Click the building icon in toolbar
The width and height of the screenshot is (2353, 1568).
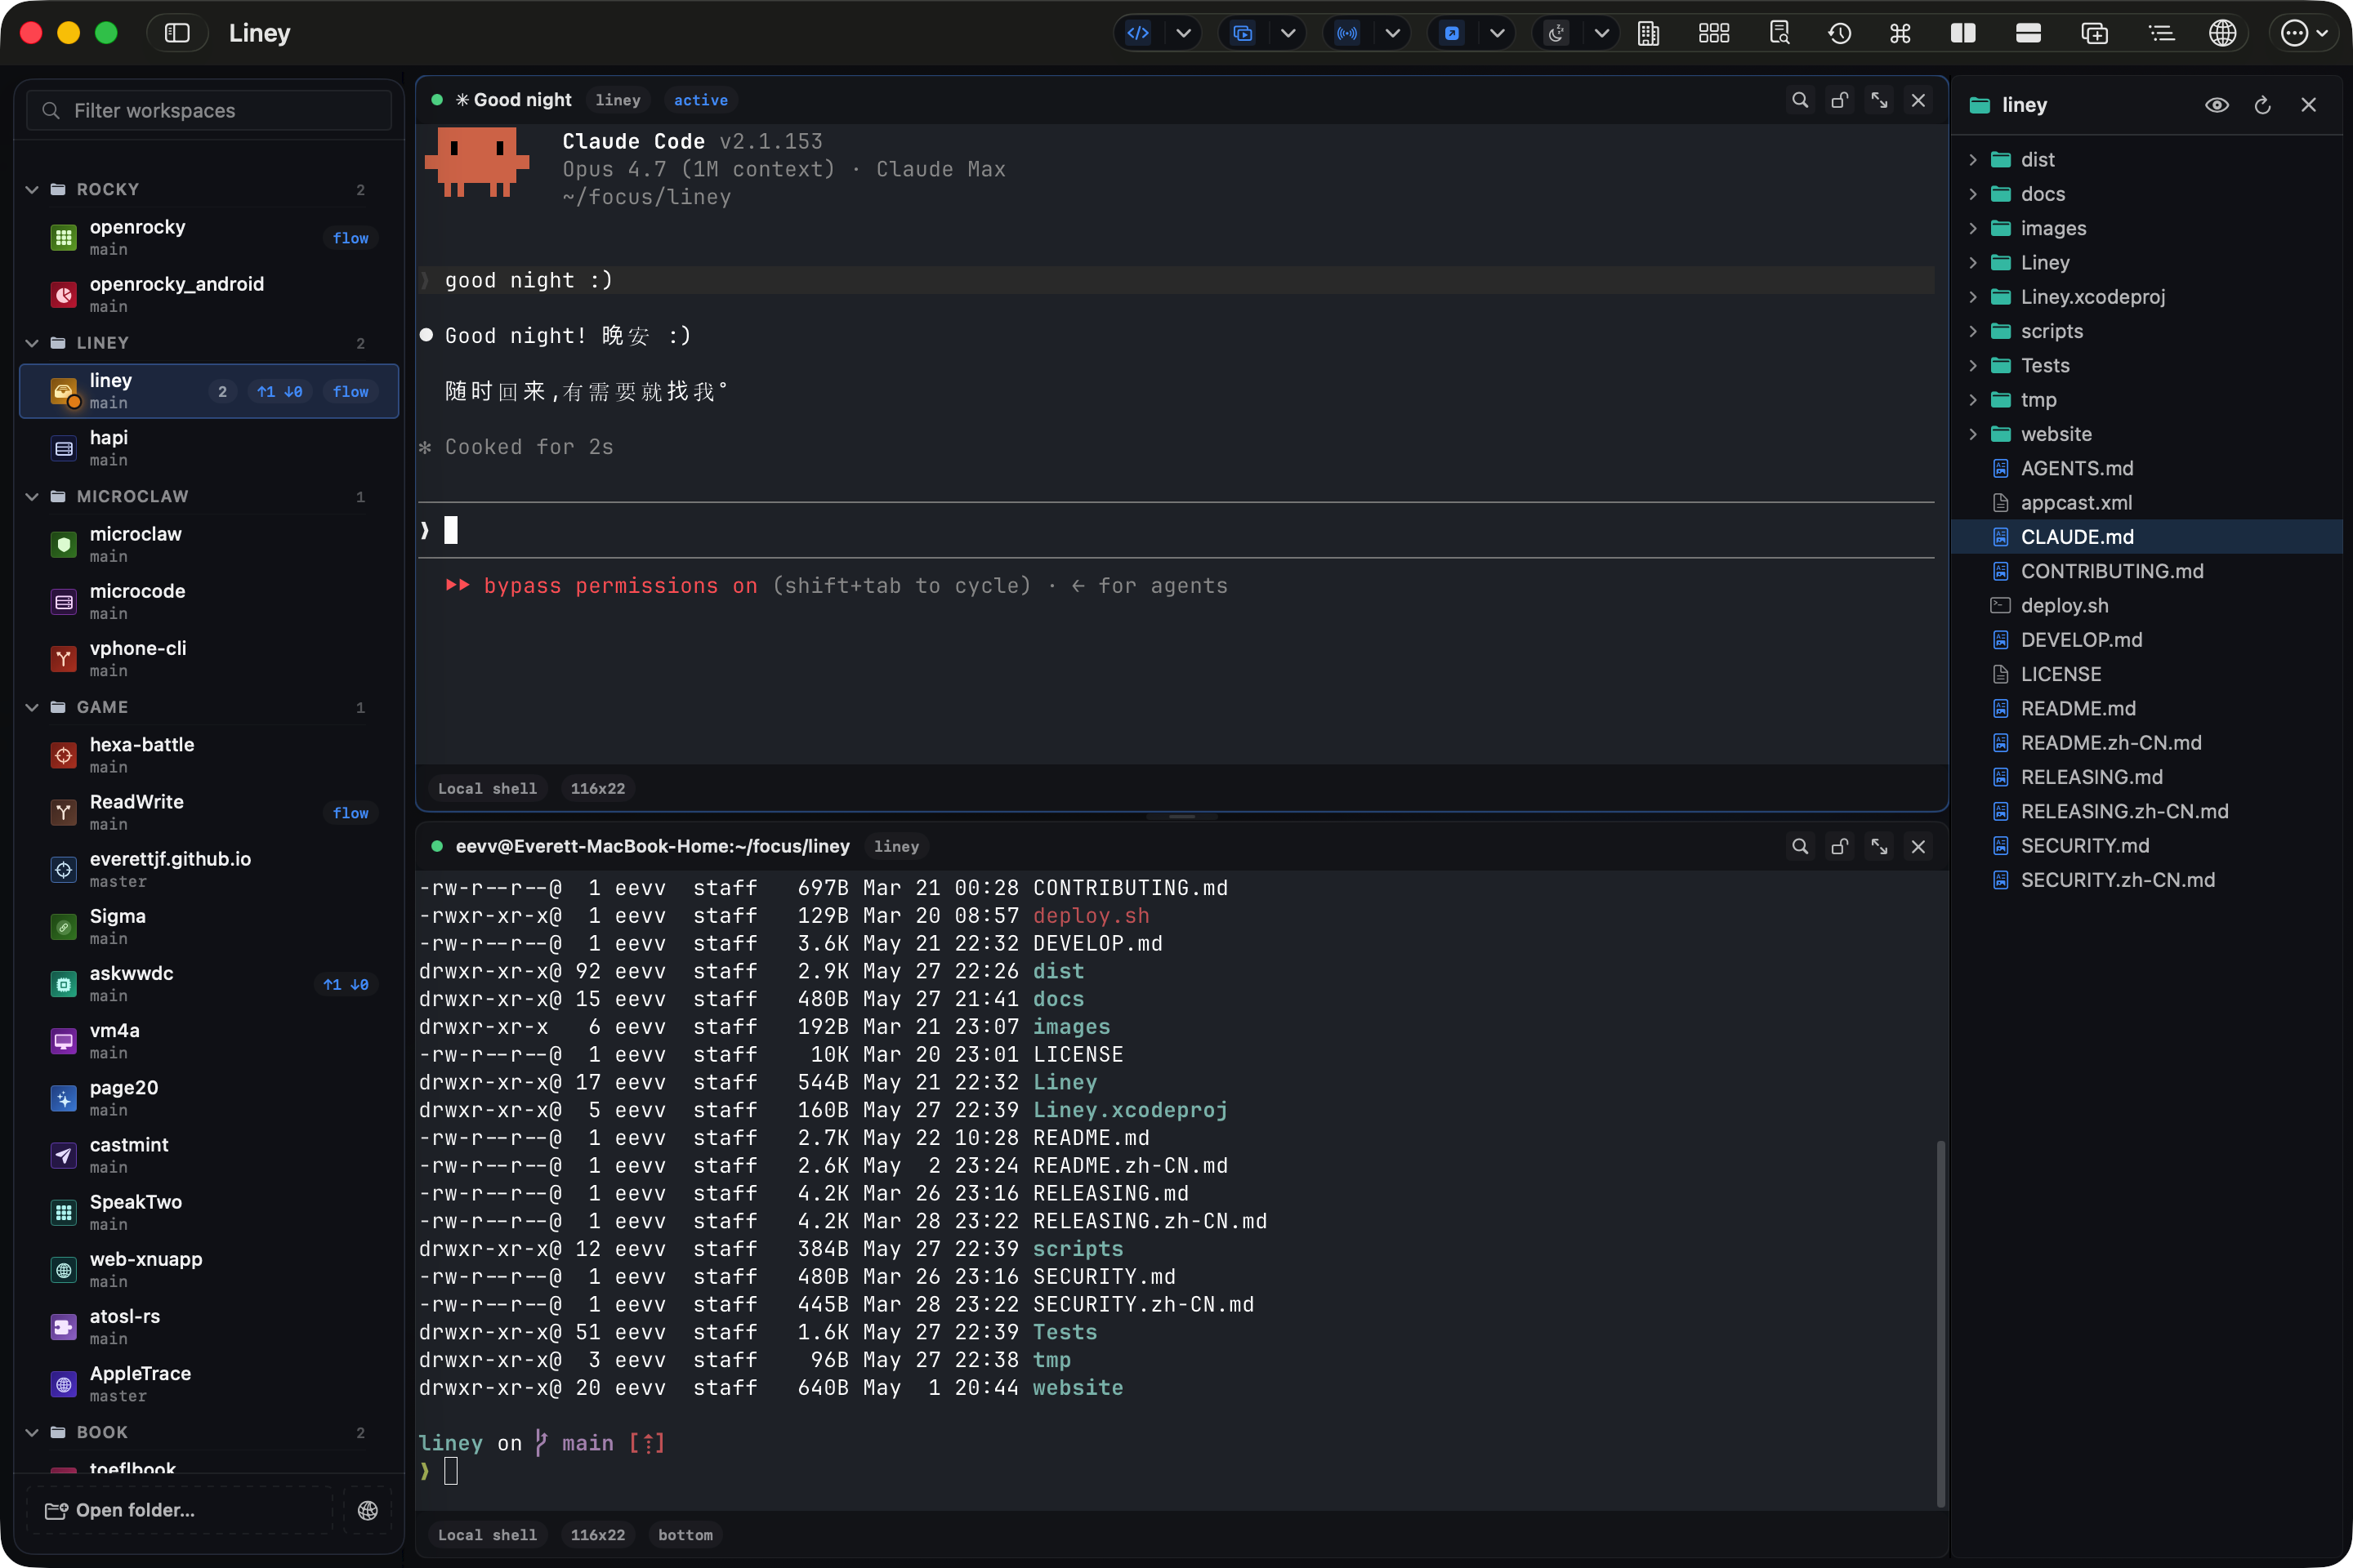pyautogui.click(x=1649, y=33)
